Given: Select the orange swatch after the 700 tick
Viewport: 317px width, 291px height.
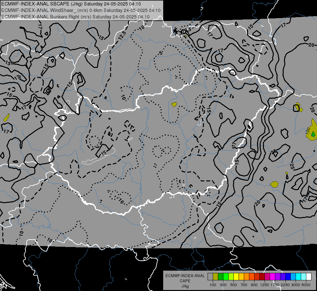Looking at the screenshot, I should 246,276.
